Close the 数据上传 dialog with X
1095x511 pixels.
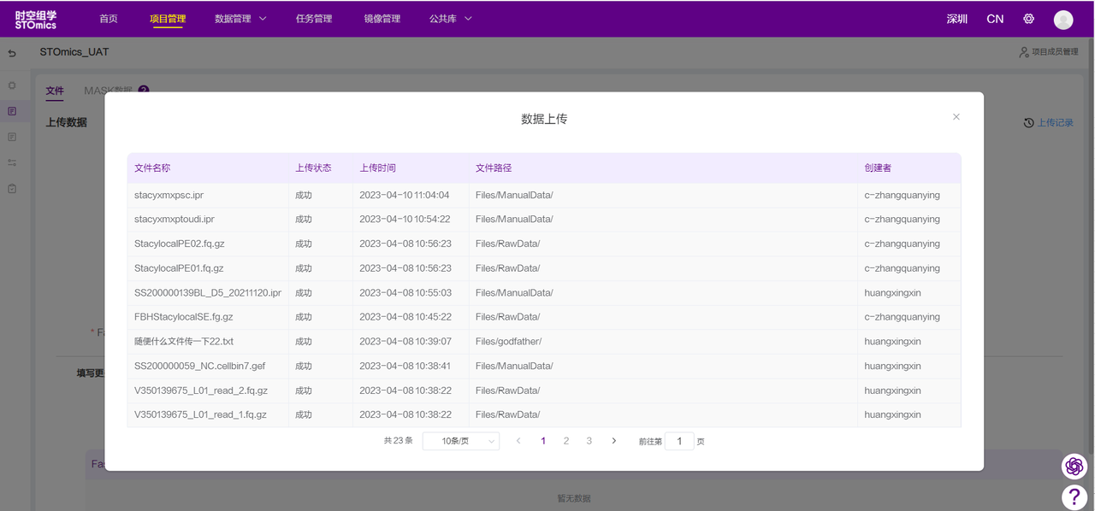click(x=956, y=117)
